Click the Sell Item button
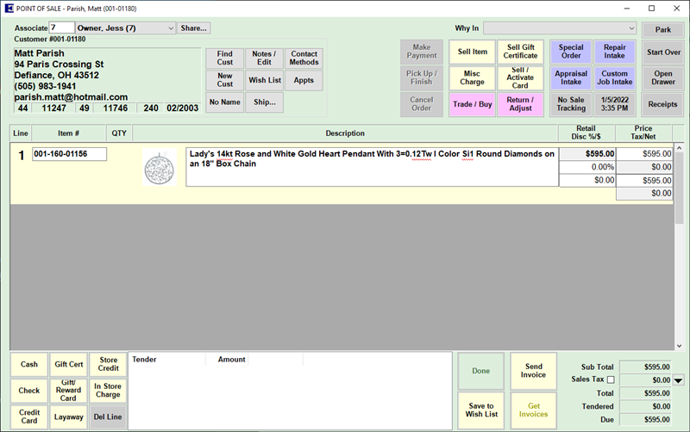Screen dimensions: 690x432 point(472,52)
